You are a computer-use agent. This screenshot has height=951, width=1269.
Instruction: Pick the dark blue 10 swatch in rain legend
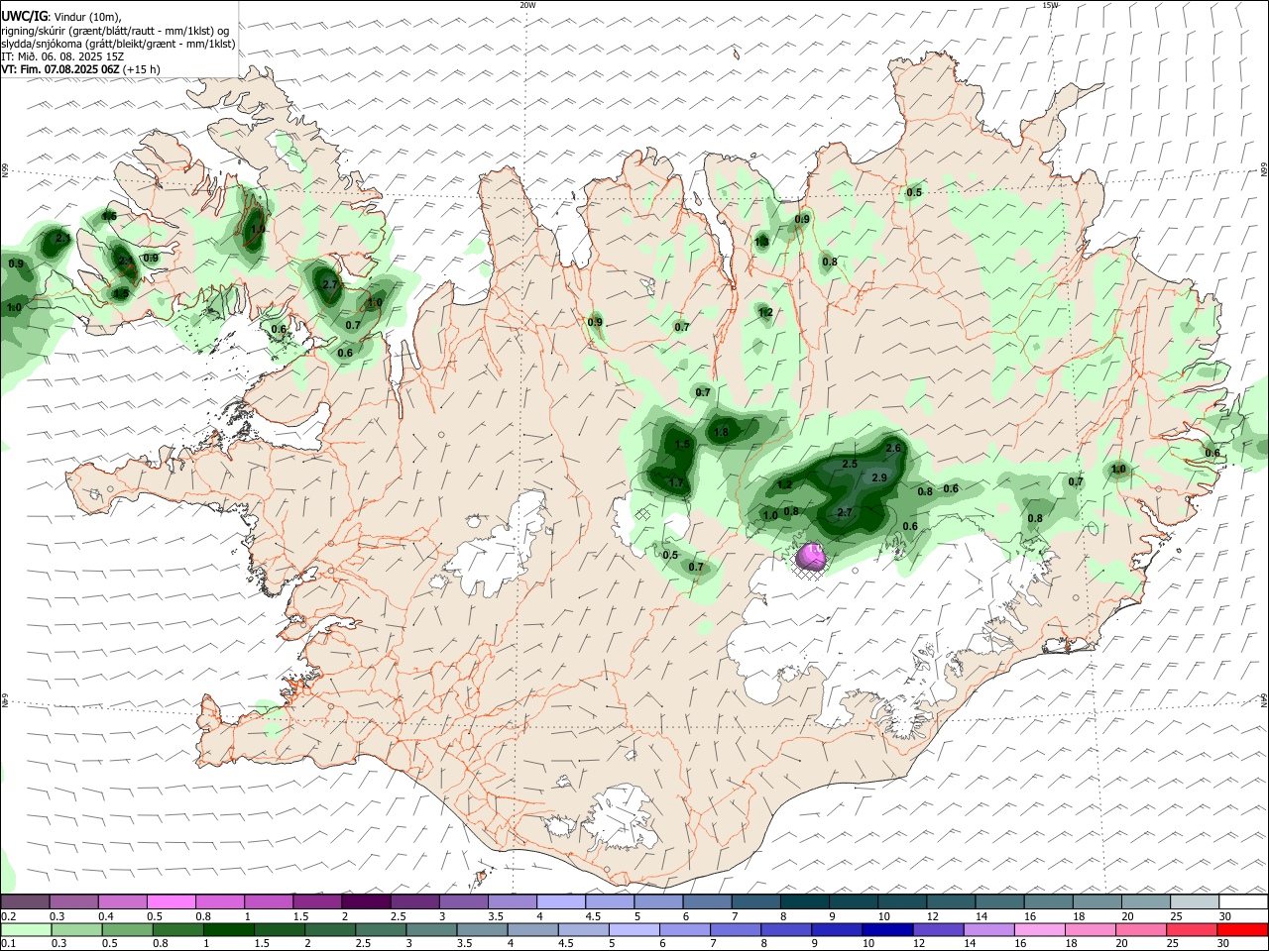point(885,929)
